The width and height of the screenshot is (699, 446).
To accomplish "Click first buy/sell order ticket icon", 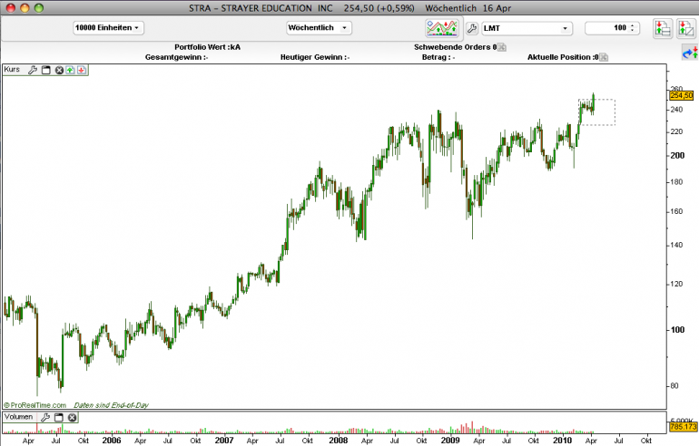I will coord(663,28).
